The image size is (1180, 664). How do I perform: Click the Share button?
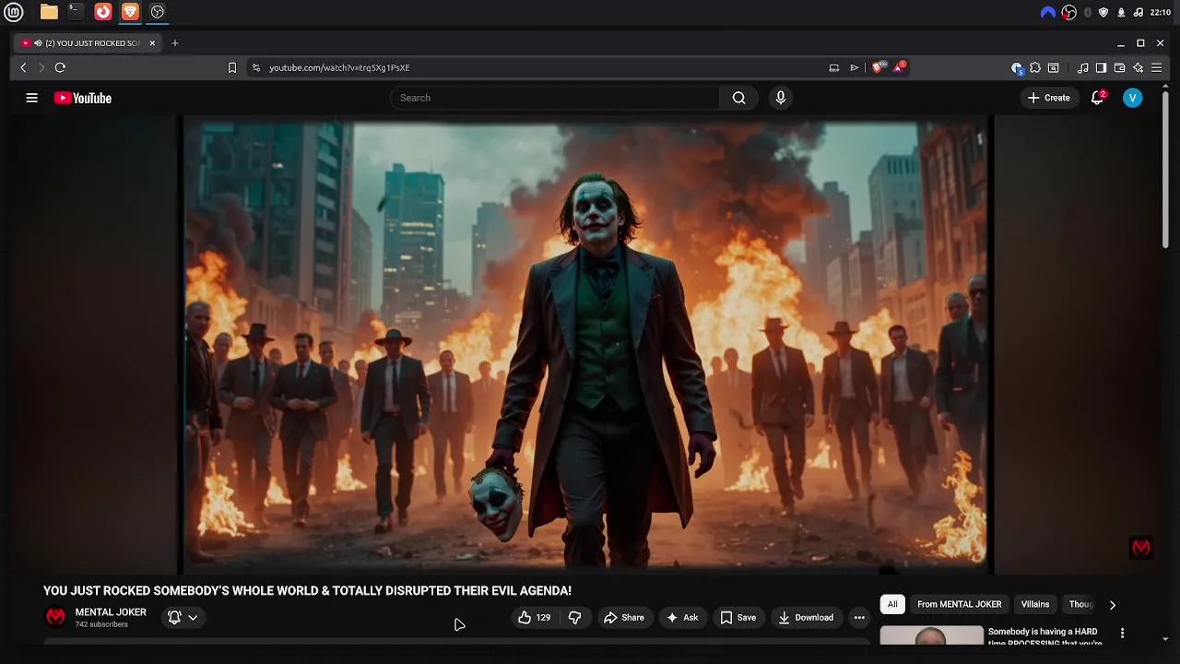pyautogui.click(x=624, y=618)
